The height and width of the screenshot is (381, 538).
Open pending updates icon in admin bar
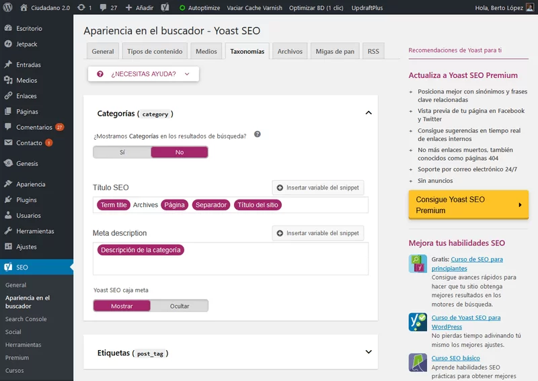tap(81, 7)
